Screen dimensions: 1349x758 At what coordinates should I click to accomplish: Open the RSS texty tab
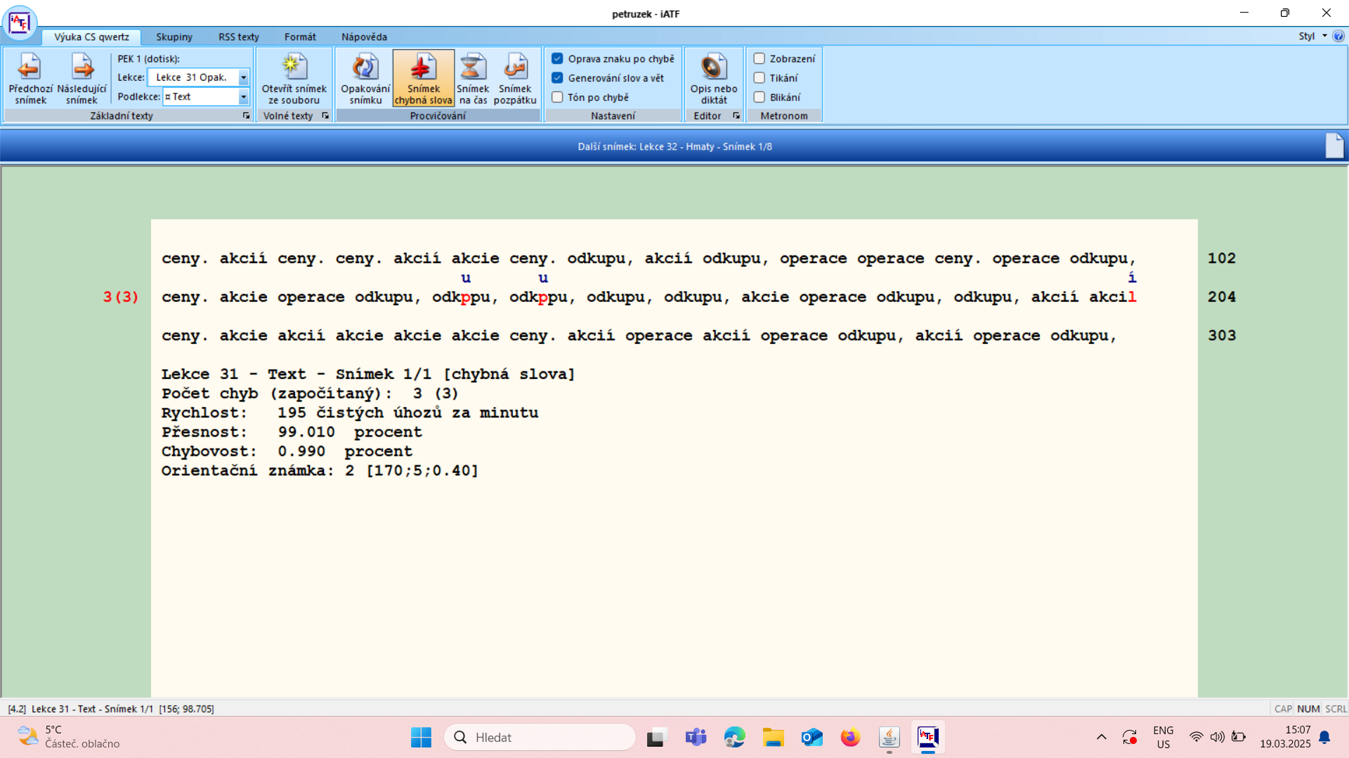point(239,37)
